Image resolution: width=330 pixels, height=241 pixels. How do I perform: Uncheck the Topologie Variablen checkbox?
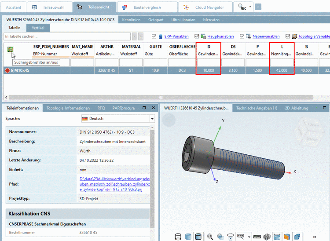click(x=288, y=36)
